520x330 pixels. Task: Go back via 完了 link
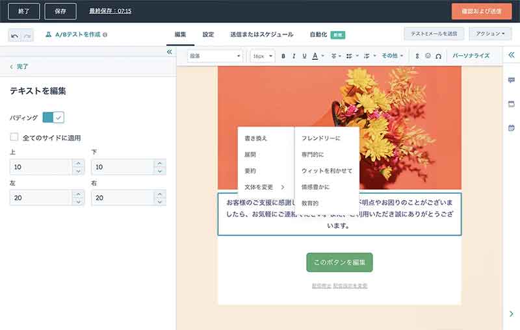(x=19, y=67)
